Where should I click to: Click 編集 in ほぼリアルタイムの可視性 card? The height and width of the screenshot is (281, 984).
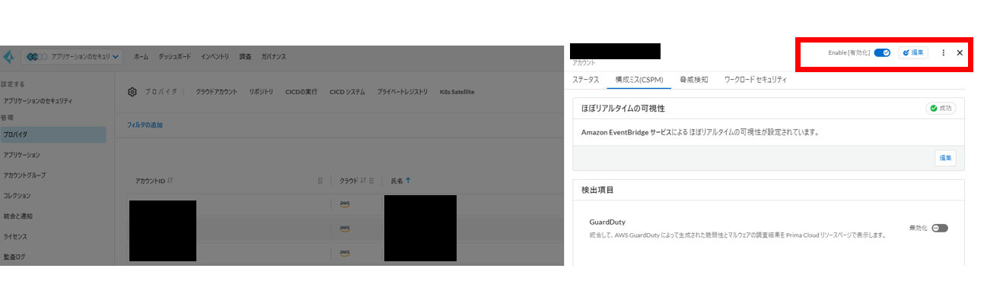[946, 158]
